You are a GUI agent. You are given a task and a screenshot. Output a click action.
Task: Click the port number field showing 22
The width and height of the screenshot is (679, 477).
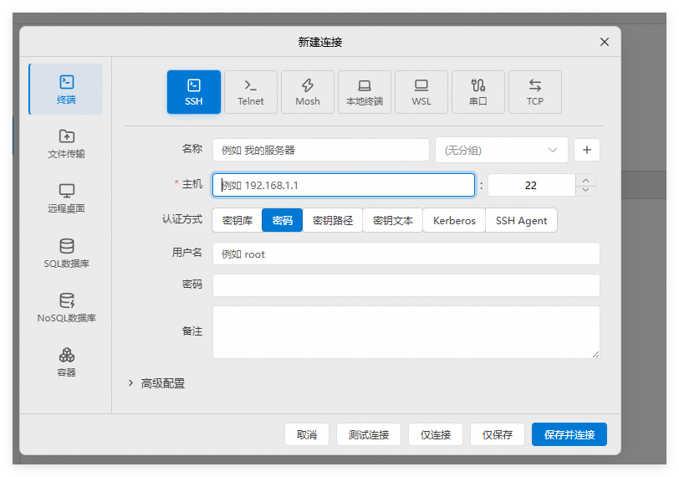pyautogui.click(x=531, y=185)
